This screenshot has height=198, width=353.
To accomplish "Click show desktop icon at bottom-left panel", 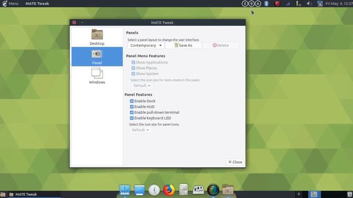I will pos(3,194).
